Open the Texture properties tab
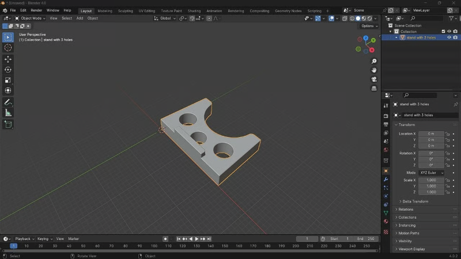This screenshot has height=259, width=461. (386, 232)
